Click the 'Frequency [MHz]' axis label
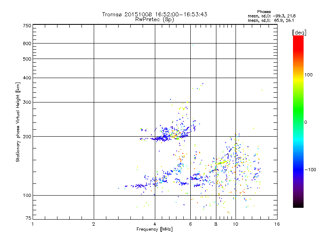Image resolution: width=326 pixels, height=244 pixels. pyautogui.click(x=154, y=229)
